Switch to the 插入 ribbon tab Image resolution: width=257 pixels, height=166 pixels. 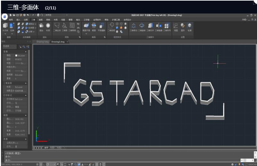tap(18, 20)
